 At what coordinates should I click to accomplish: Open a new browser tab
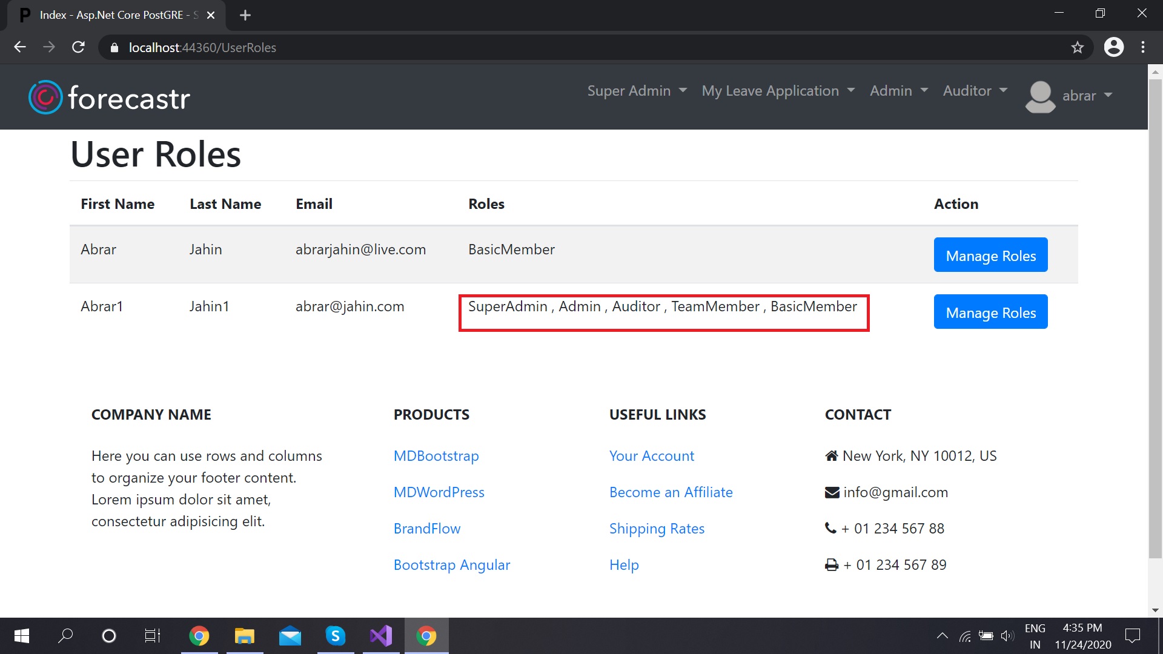click(245, 15)
